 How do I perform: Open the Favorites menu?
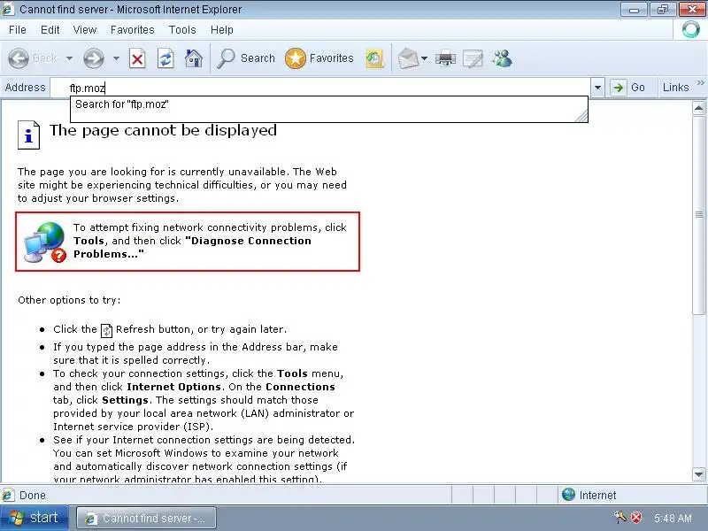click(x=132, y=30)
